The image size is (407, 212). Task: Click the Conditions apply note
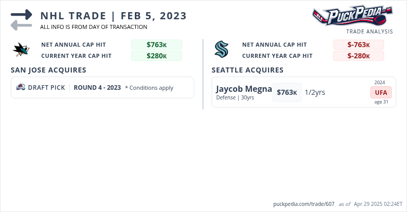click(149, 88)
